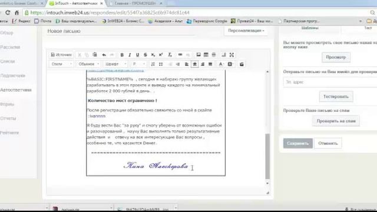The height and width of the screenshot is (212, 377).
Task: Switch to the ПРОМОЗИДЕН browser tab
Action: [135, 4]
